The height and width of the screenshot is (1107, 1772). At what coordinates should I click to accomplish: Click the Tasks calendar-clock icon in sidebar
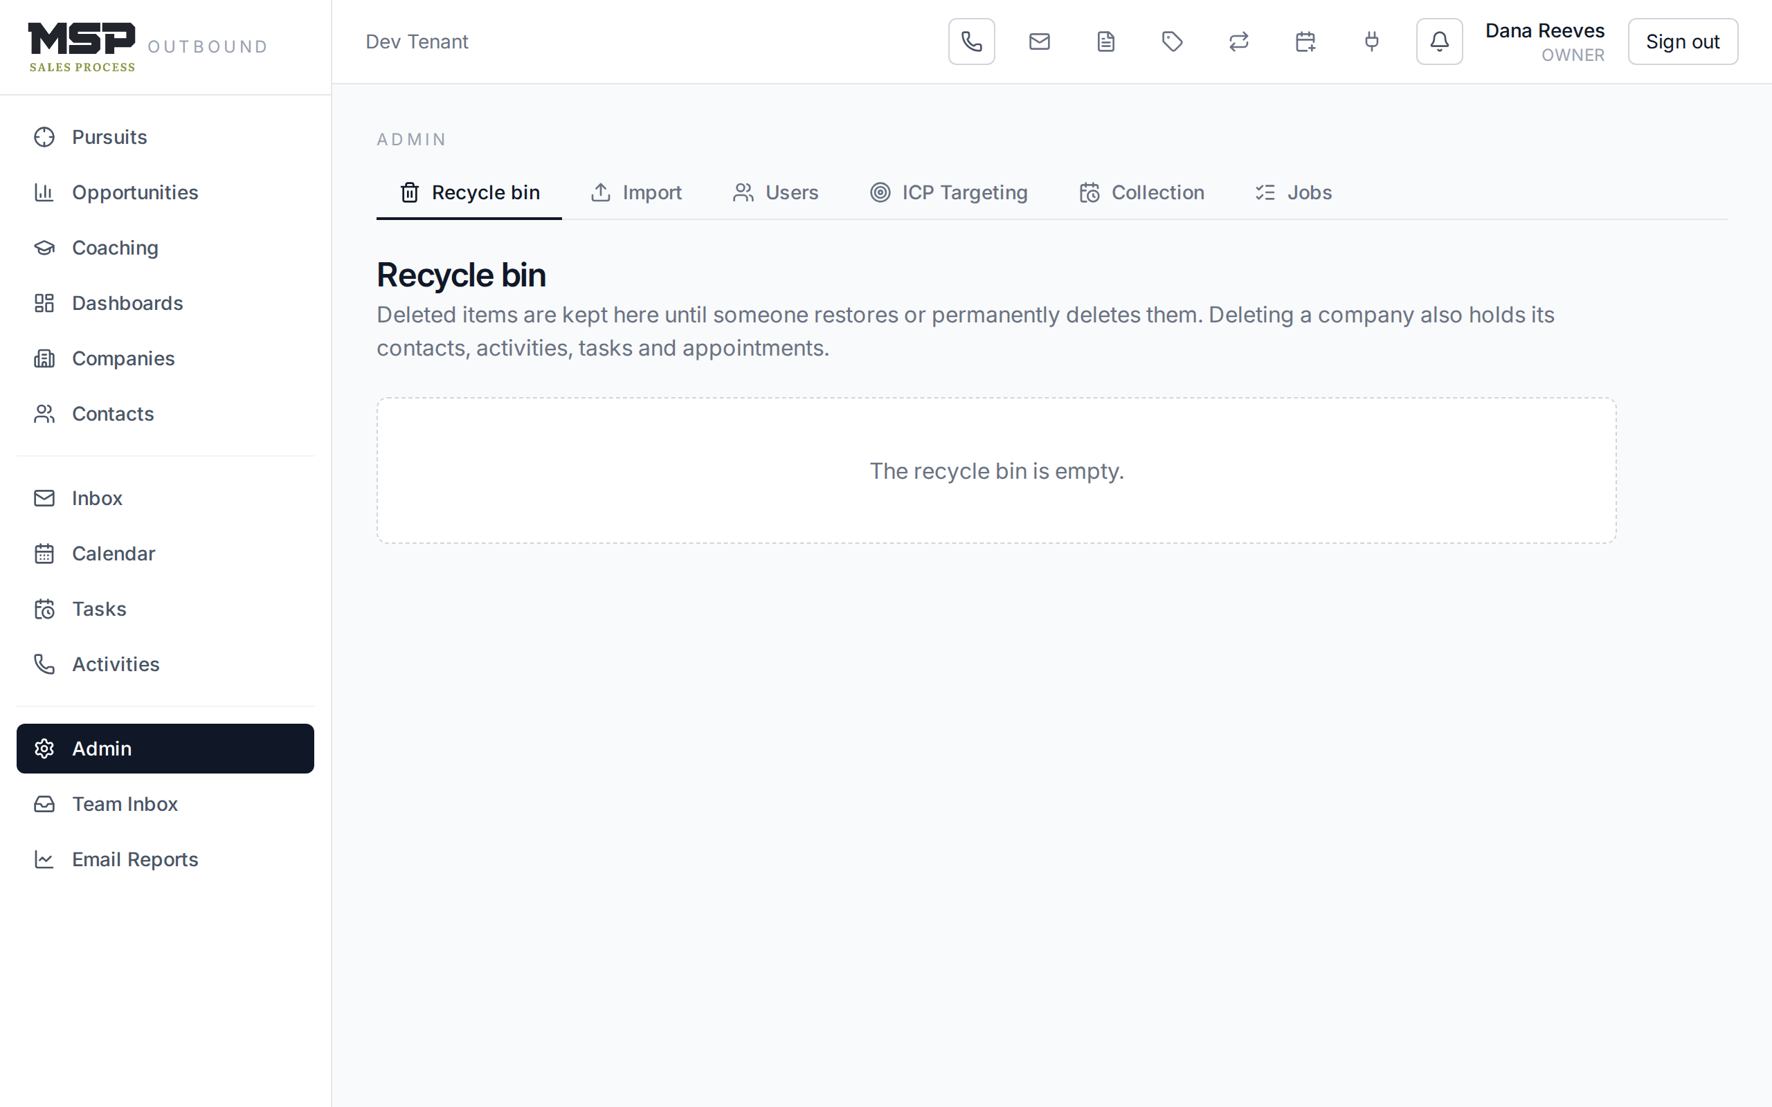[45, 609]
